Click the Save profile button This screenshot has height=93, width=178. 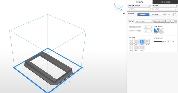click(x=168, y=21)
